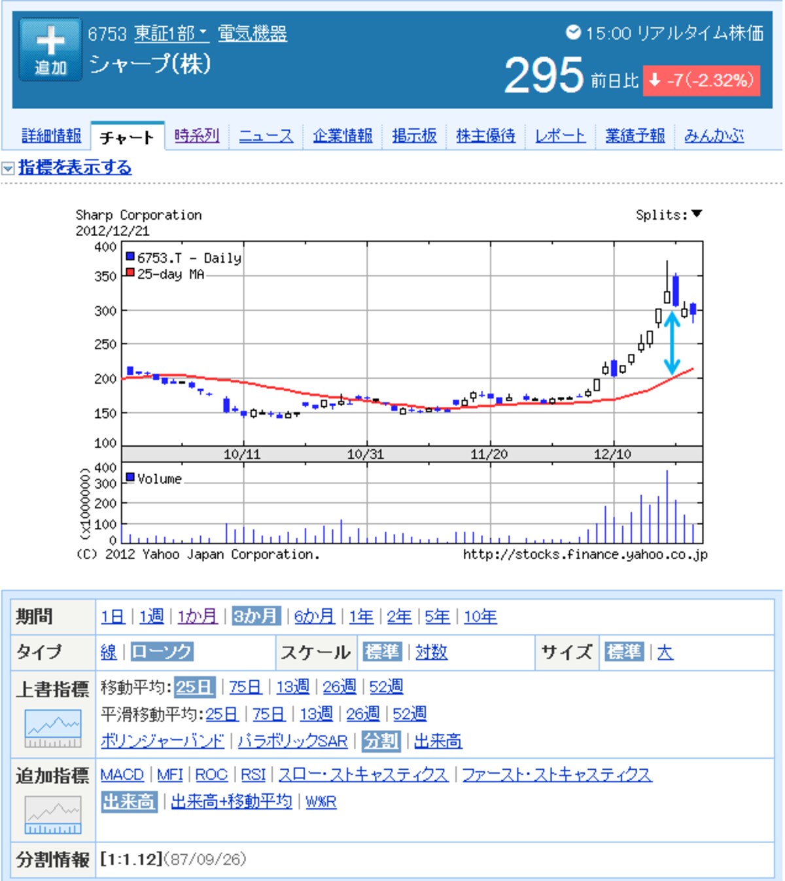This screenshot has height=881, width=785.
Task: Open the 東証1部 market dropdown
Action: (171, 33)
